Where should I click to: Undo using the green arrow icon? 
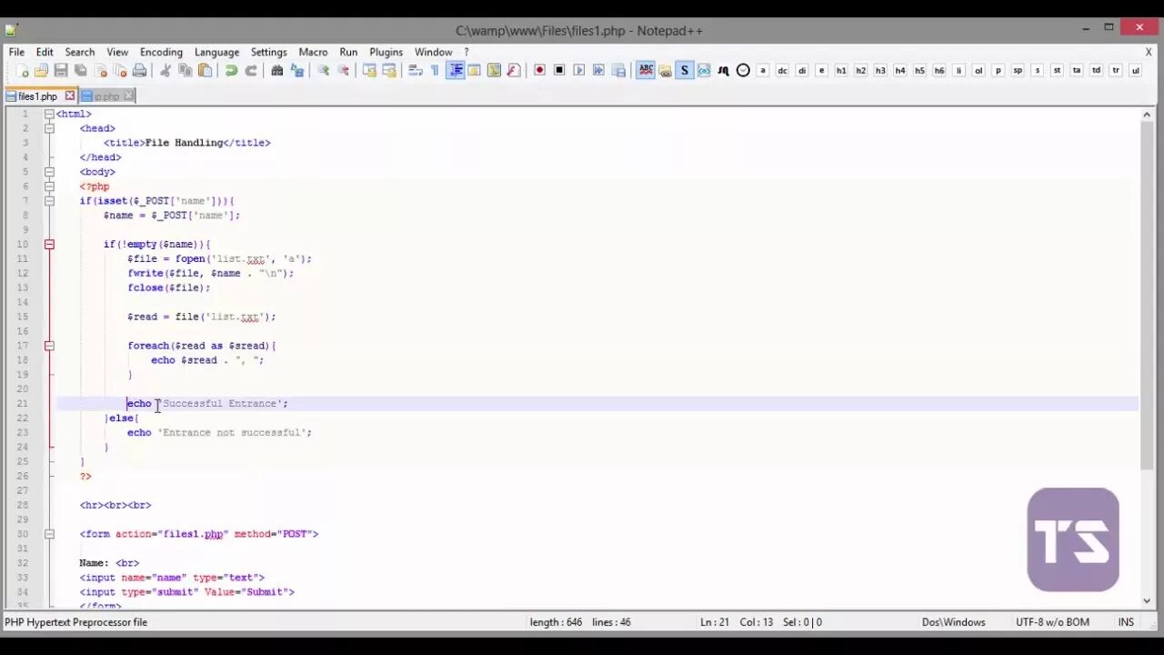(231, 70)
